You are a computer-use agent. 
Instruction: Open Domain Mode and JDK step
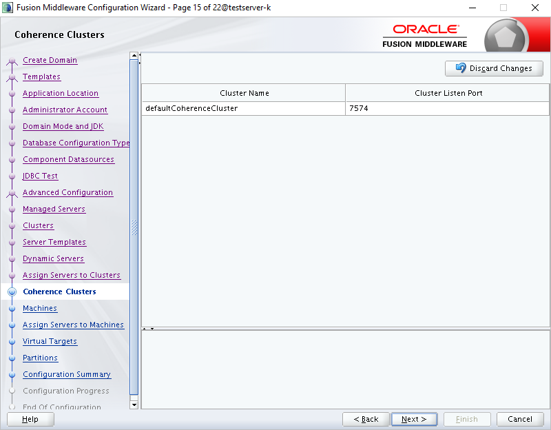coord(63,126)
